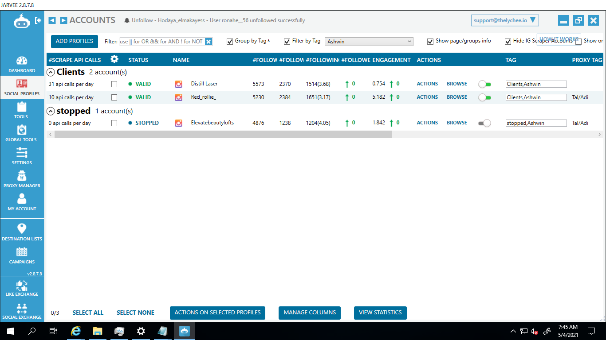Go back with the left navigation arrow
The image size is (606, 340).
click(x=52, y=20)
